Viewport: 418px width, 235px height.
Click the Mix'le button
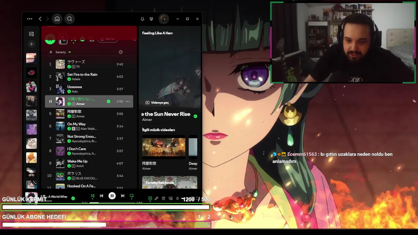[107, 39]
